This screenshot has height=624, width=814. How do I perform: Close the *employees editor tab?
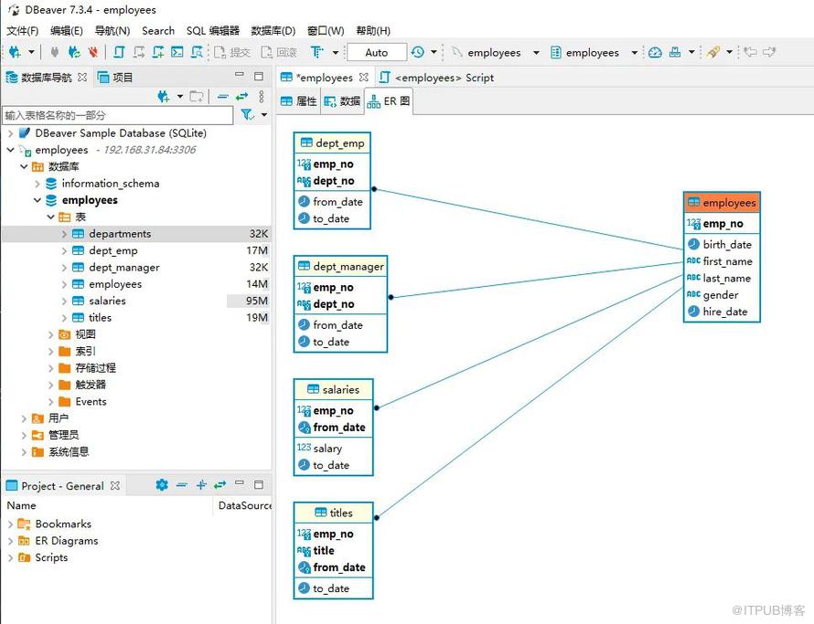(x=364, y=78)
